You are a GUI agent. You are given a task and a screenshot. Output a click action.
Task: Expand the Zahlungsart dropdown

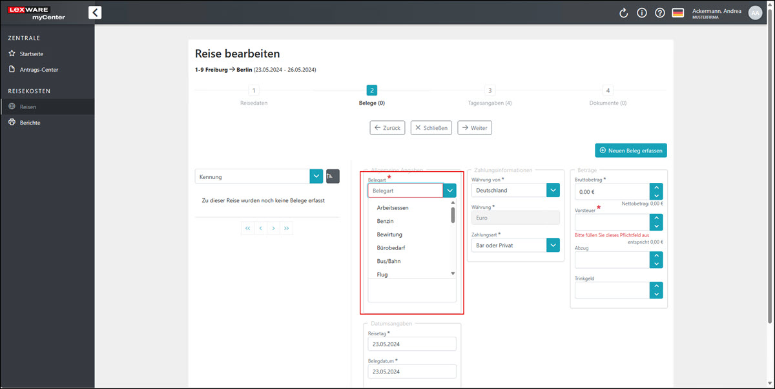pos(553,246)
